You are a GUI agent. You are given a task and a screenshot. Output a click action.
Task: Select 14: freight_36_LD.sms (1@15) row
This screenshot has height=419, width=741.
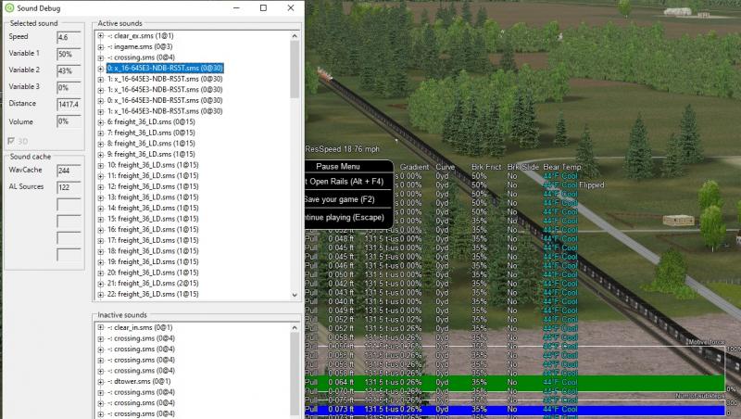pyautogui.click(x=153, y=208)
